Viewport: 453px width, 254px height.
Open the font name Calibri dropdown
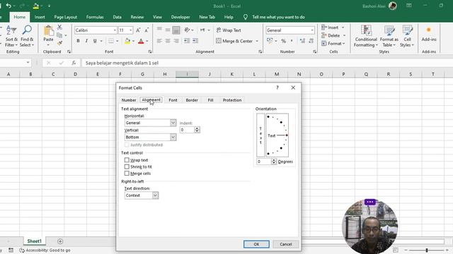coord(115,30)
